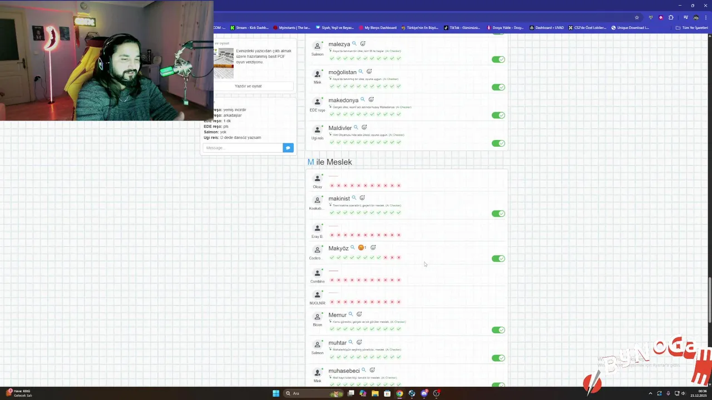This screenshot has height=400, width=712.
Task: Add emoji reaction to muhasebeci
Action: click(372, 370)
